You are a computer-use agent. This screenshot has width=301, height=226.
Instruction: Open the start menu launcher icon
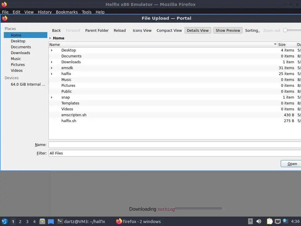pyautogui.click(x=5, y=221)
